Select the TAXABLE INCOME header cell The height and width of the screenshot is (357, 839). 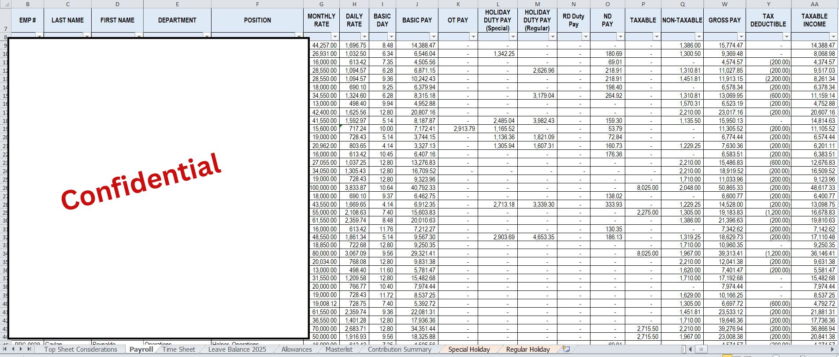(x=814, y=20)
